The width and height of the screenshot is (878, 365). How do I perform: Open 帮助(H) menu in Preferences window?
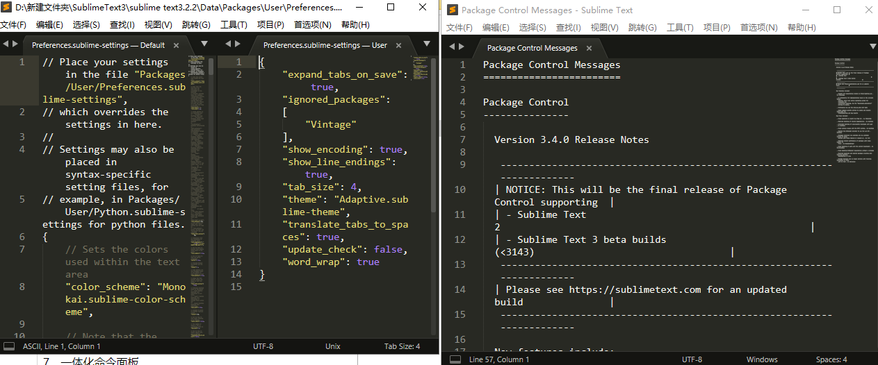pos(355,24)
